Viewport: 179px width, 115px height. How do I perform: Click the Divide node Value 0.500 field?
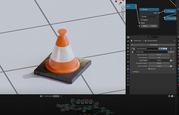point(149,26)
